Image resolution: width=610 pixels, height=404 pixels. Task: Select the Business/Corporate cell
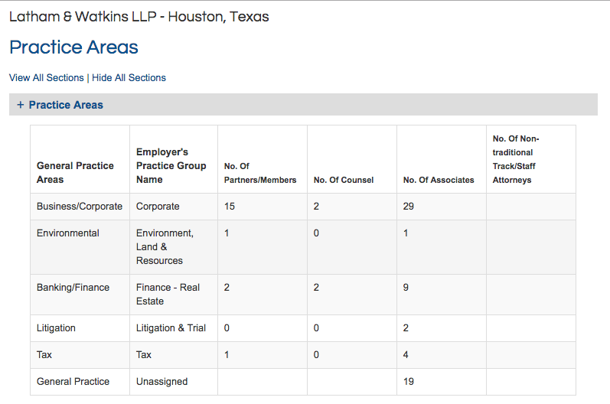pos(80,207)
